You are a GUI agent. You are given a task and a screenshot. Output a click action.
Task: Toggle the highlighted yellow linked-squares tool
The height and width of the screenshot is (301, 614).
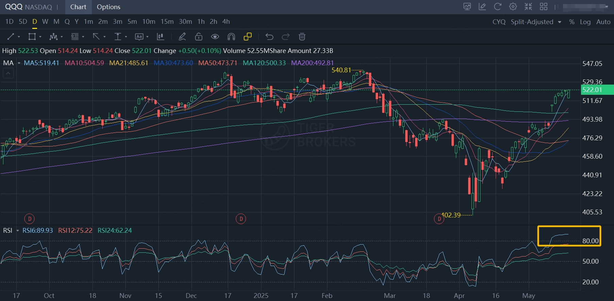pos(248,37)
